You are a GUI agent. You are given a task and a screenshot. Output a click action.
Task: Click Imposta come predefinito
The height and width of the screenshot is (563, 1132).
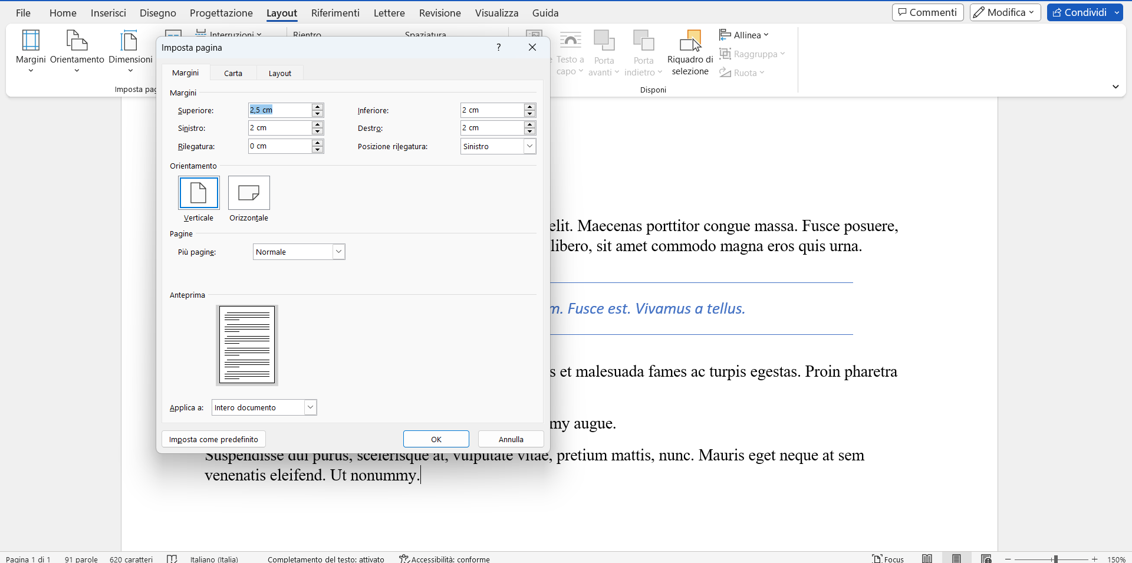[213, 439]
